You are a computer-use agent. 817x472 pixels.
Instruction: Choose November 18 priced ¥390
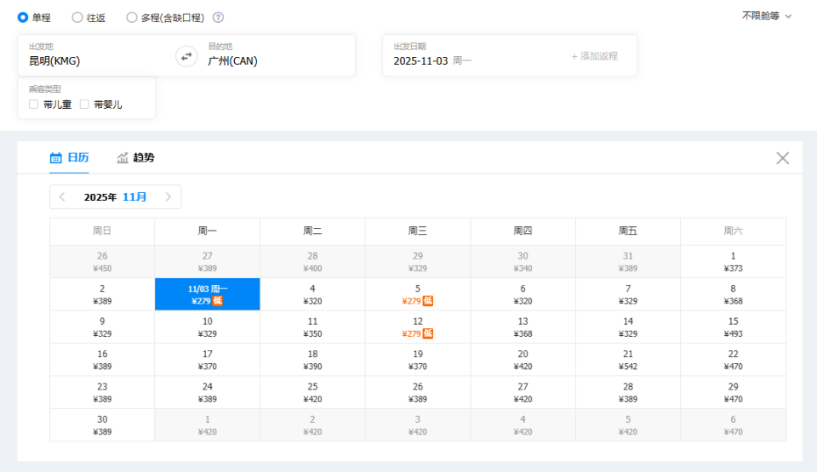pos(312,360)
